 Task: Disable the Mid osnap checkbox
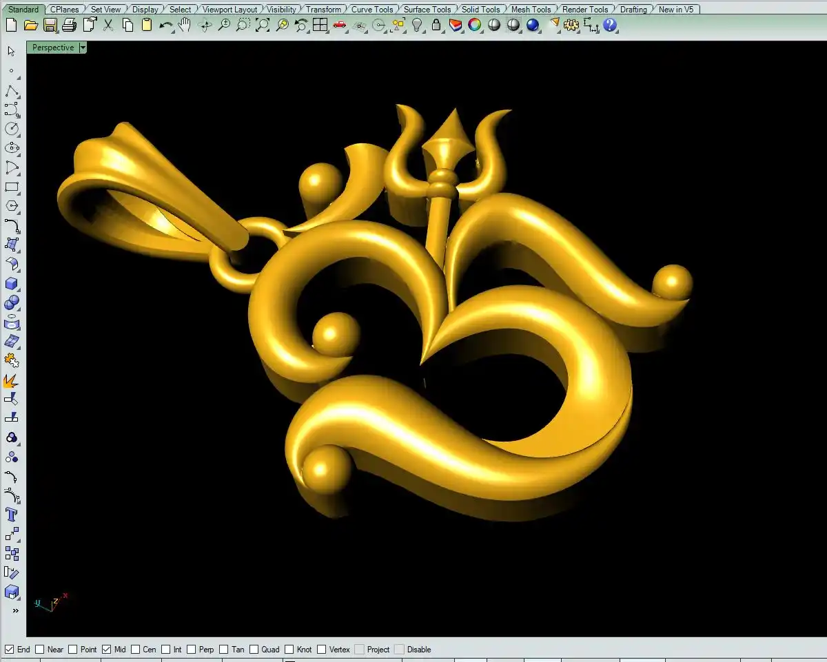(106, 649)
